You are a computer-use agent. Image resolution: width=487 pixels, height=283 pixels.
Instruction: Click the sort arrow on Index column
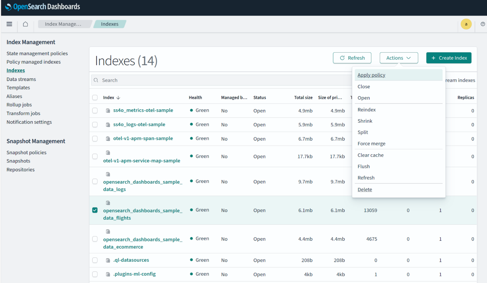pyautogui.click(x=118, y=98)
